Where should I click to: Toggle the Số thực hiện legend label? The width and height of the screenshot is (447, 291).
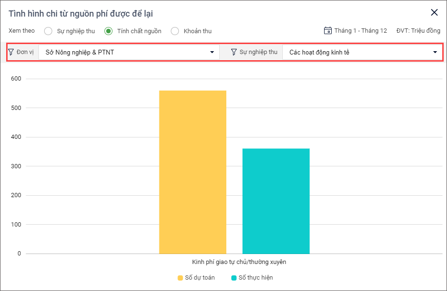click(x=255, y=278)
